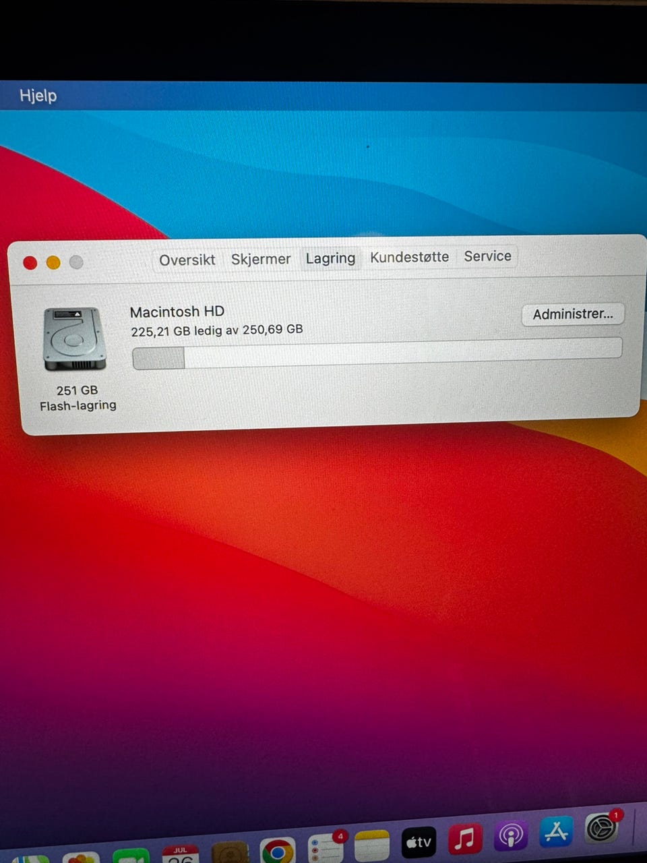The width and height of the screenshot is (647, 863).
Task: Click the Administrer... button
Action: 573,314
